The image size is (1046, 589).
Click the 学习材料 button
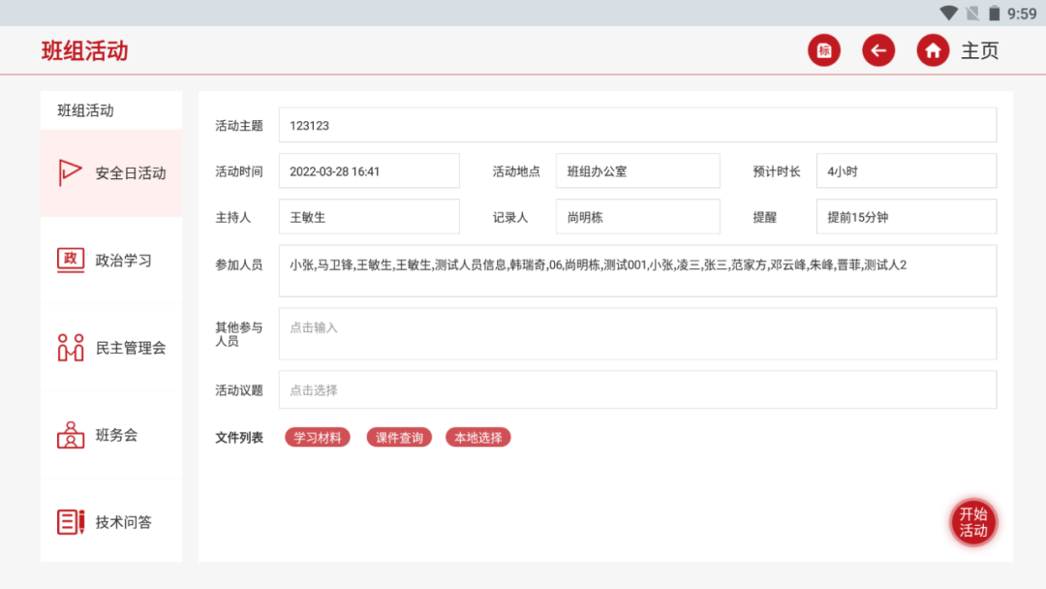pyautogui.click(x=318, y=438)
